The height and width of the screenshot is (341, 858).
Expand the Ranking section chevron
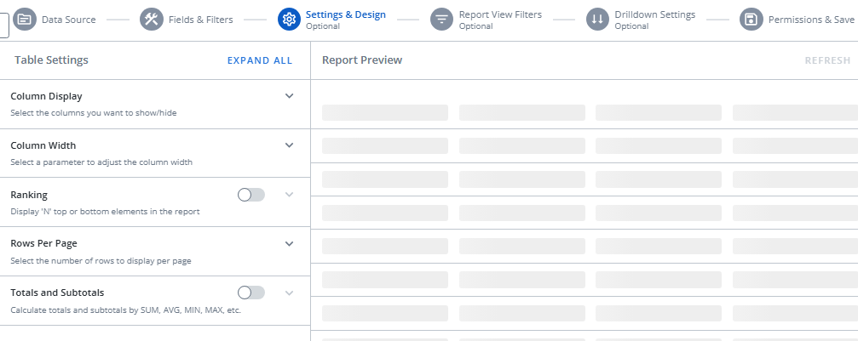click(289, 195)
